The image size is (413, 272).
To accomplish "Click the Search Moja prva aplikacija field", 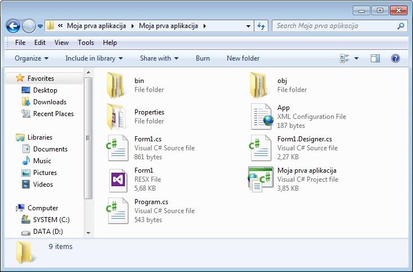I will click(x=335, y=26).
